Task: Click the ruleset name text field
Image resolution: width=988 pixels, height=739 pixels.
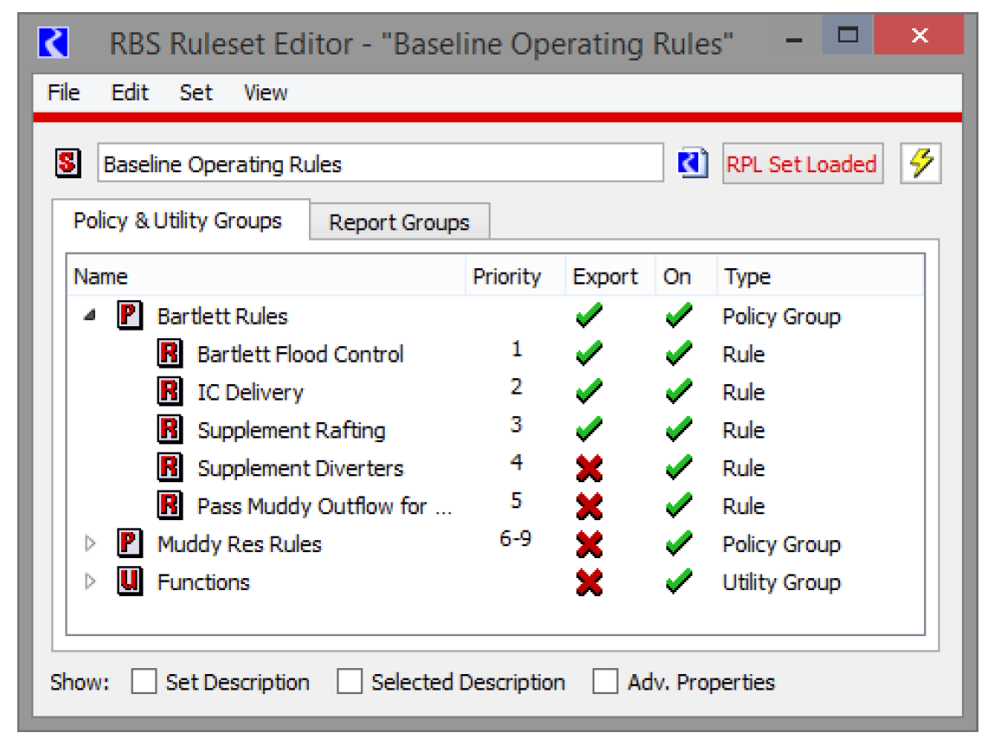Action: point(380,164)
